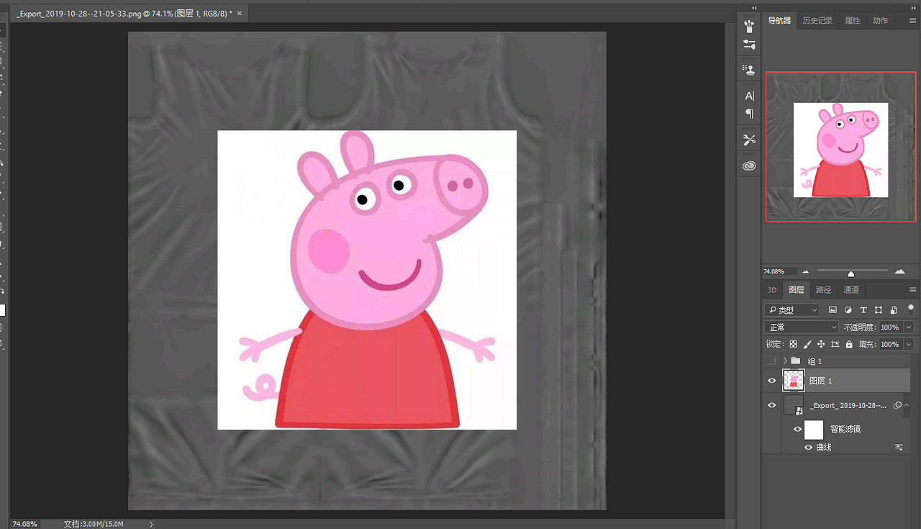
Task: Click the lock all padlock icon
Action: click(849, 345)
